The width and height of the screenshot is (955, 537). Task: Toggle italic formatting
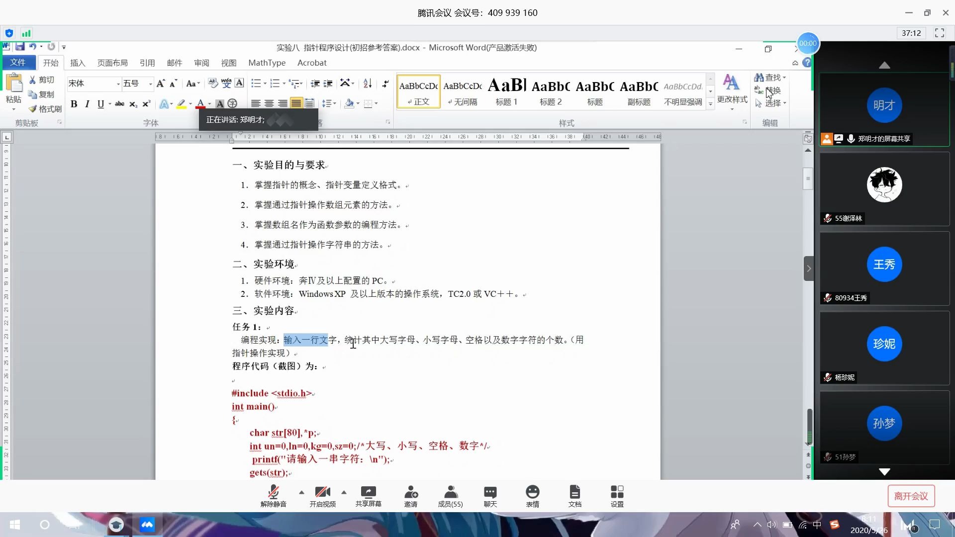click(87, 104)
